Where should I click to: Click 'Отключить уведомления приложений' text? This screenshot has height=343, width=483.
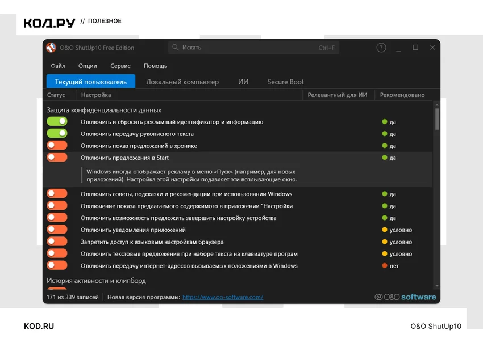tap(133, 230)
